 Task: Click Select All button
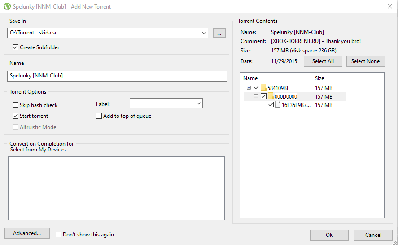[x=323, y=61]
